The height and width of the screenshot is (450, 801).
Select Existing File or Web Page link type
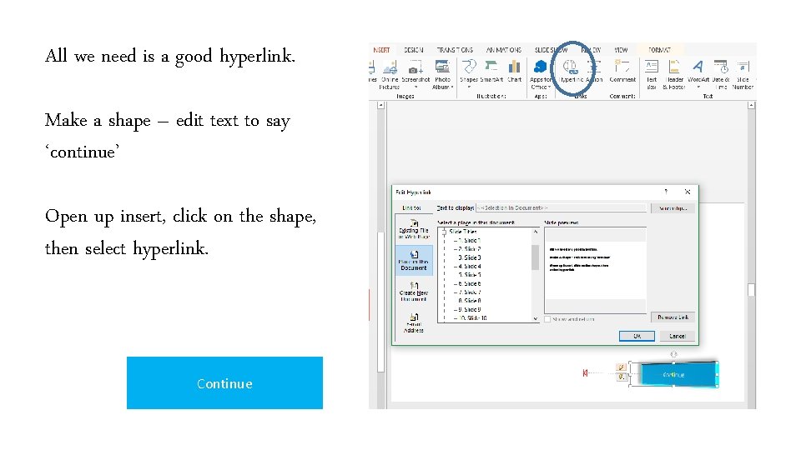point(414,230)
